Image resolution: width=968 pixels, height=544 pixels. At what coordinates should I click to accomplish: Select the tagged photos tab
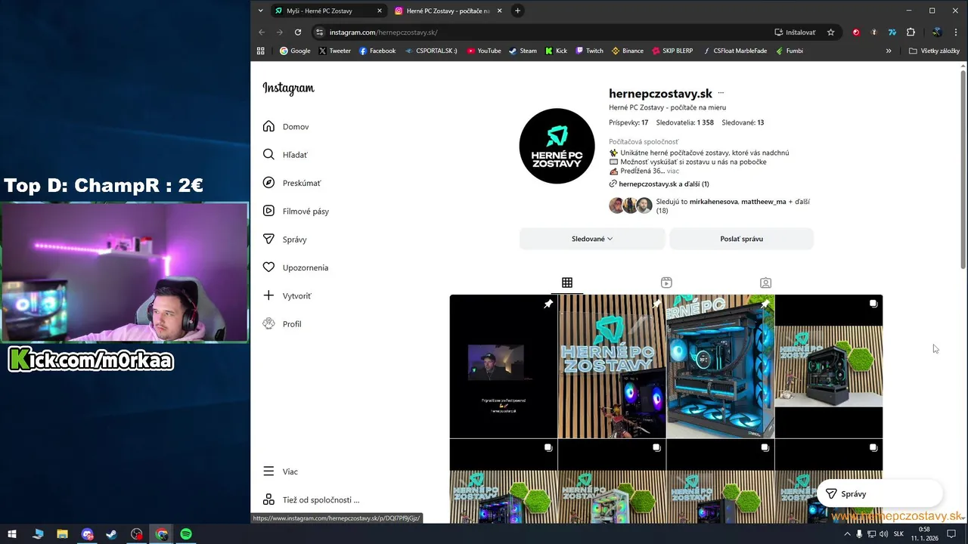click(x=765, y=283)
